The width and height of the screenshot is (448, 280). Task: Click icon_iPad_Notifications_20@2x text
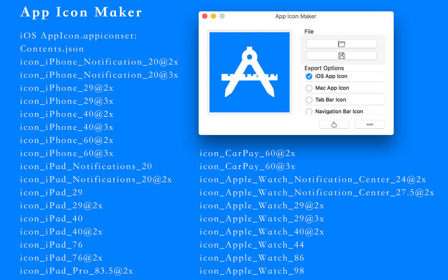click(x=96, y=180)
